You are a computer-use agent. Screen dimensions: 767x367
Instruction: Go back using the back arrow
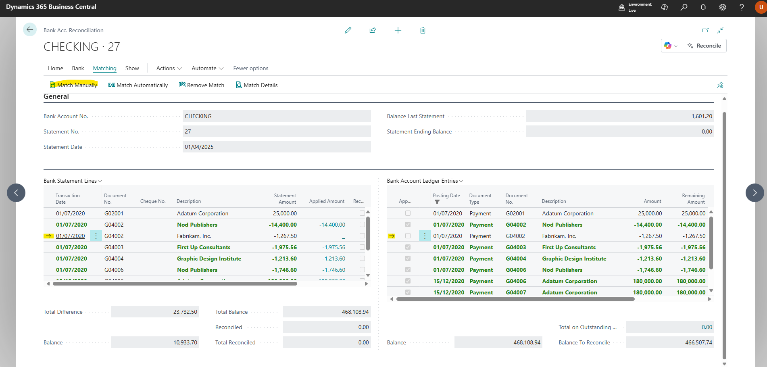[30, 29]
